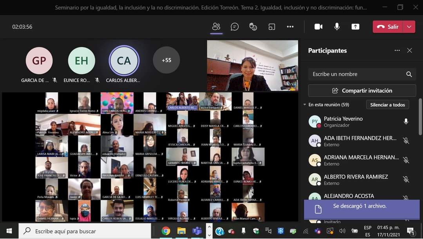Viewport: 423px width, 239px height.
Task: Show overflow of +55 more participants
Action: pyautogui.click(x=166, y=60)
